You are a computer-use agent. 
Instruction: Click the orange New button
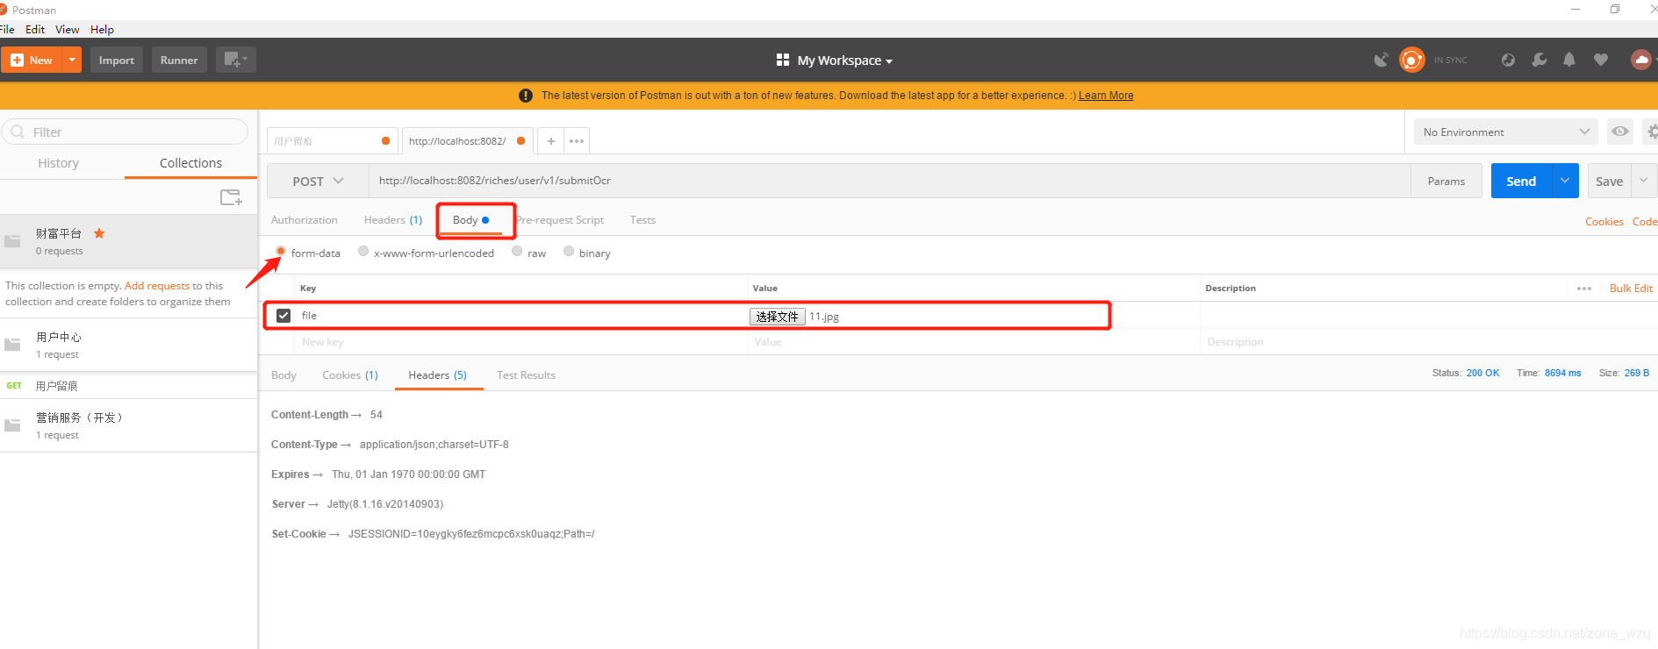(x=32, y=60)
